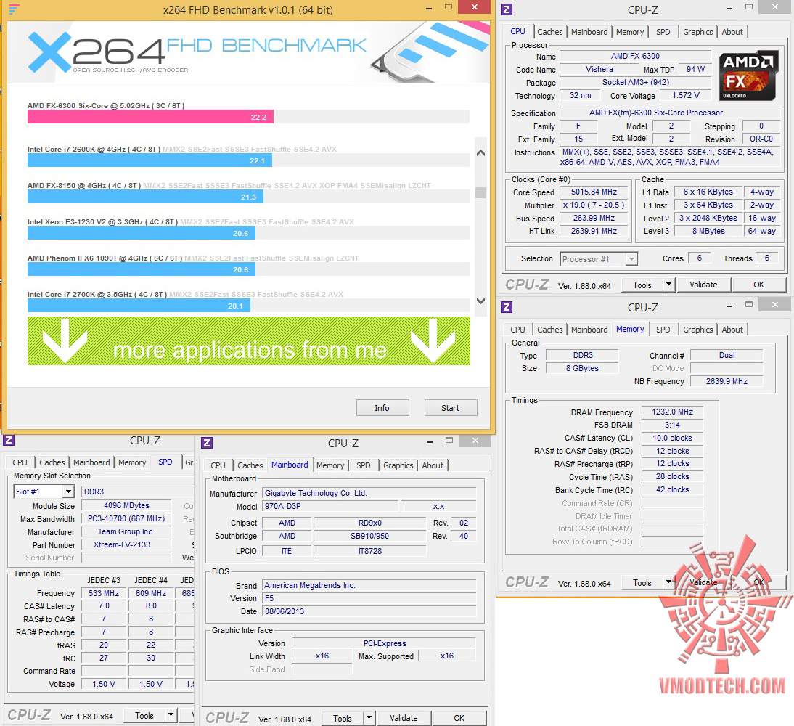The image size is (794, 726).
Task: Click the CPU-Z icon of top CPU window
Action: tap(507, 9)
